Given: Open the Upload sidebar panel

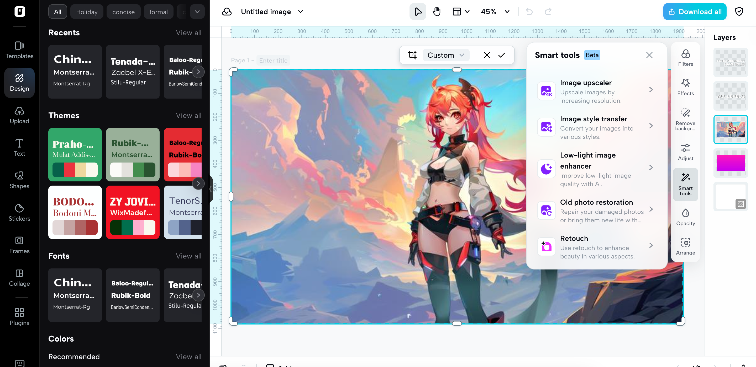Looking at the screenshot, I should (19, 115).
